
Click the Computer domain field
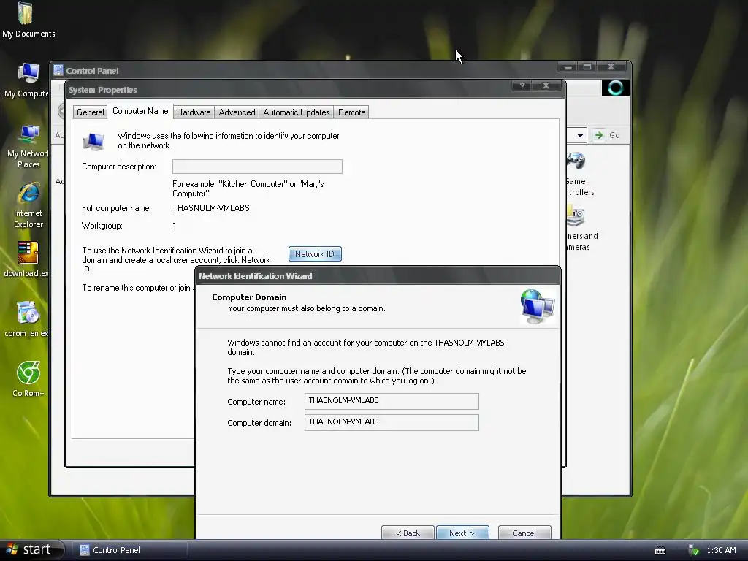pos(392,422)
